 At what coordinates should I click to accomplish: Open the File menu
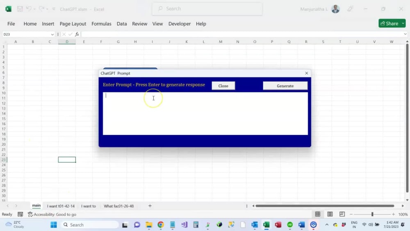pos(11,24)
